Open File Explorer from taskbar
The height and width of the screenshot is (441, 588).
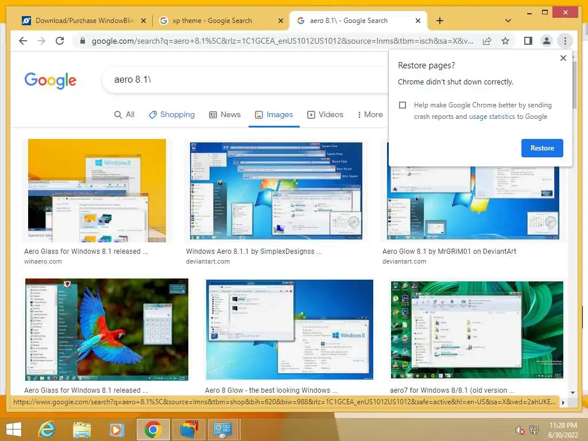[82, 430]
